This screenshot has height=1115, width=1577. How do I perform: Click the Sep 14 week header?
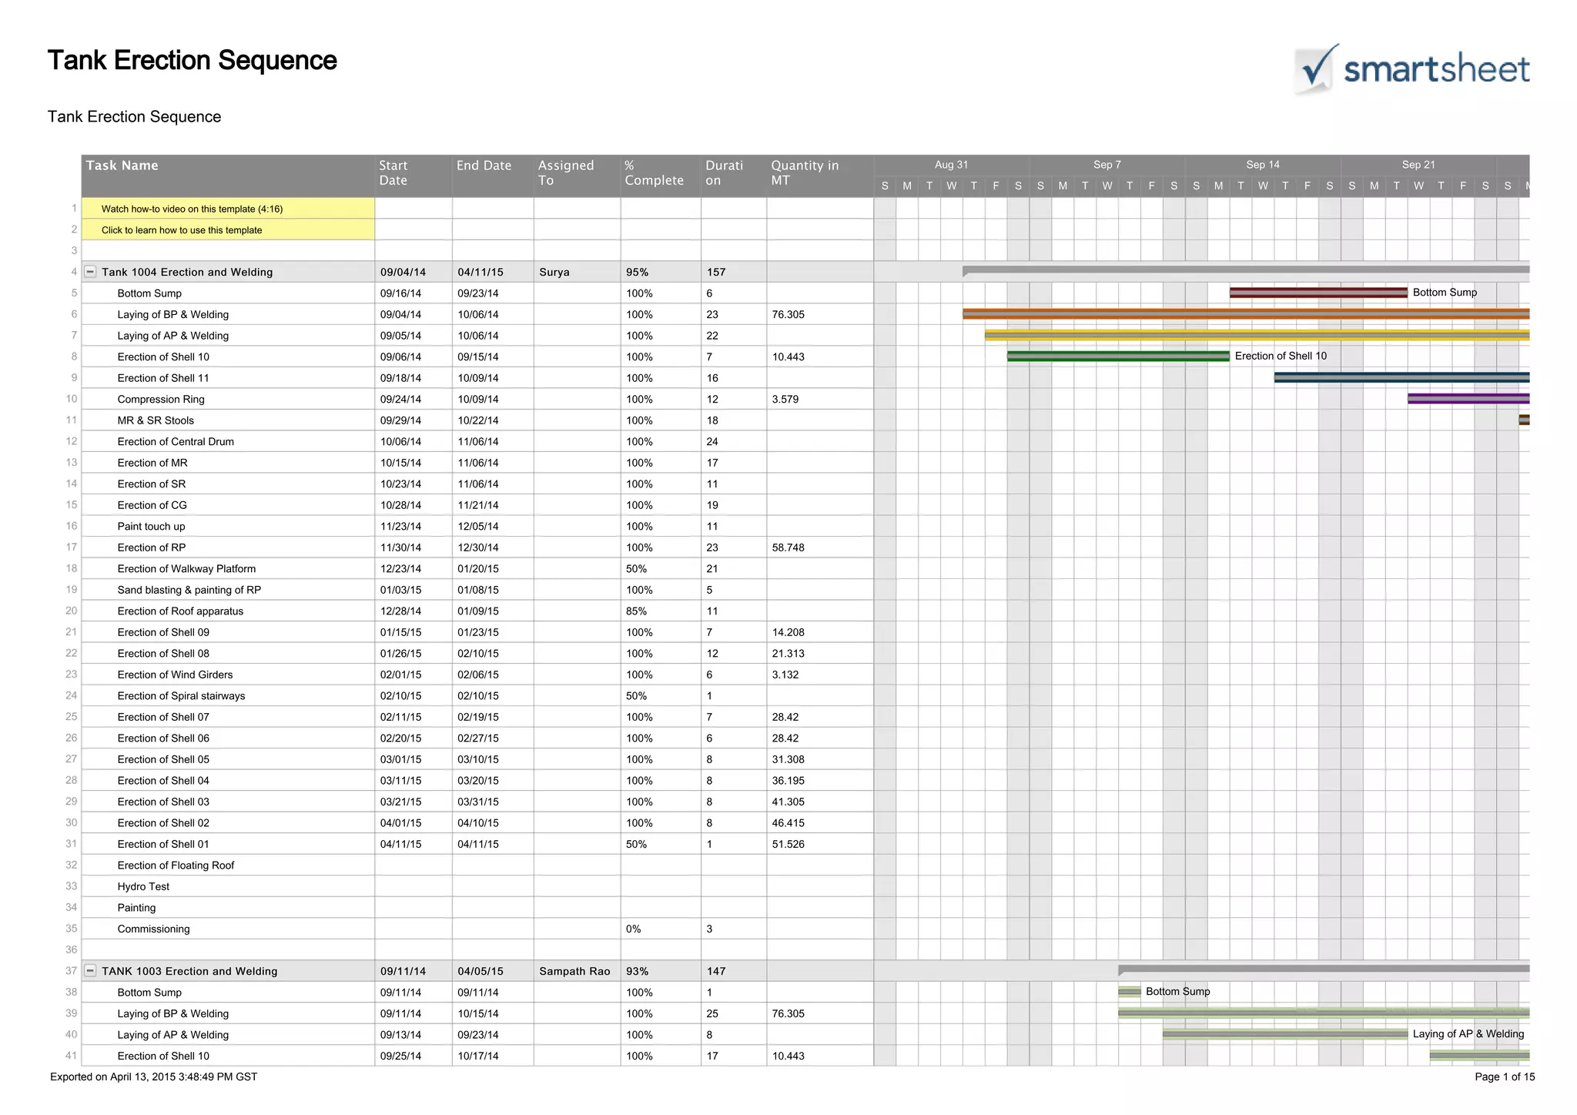(1263, 165)
